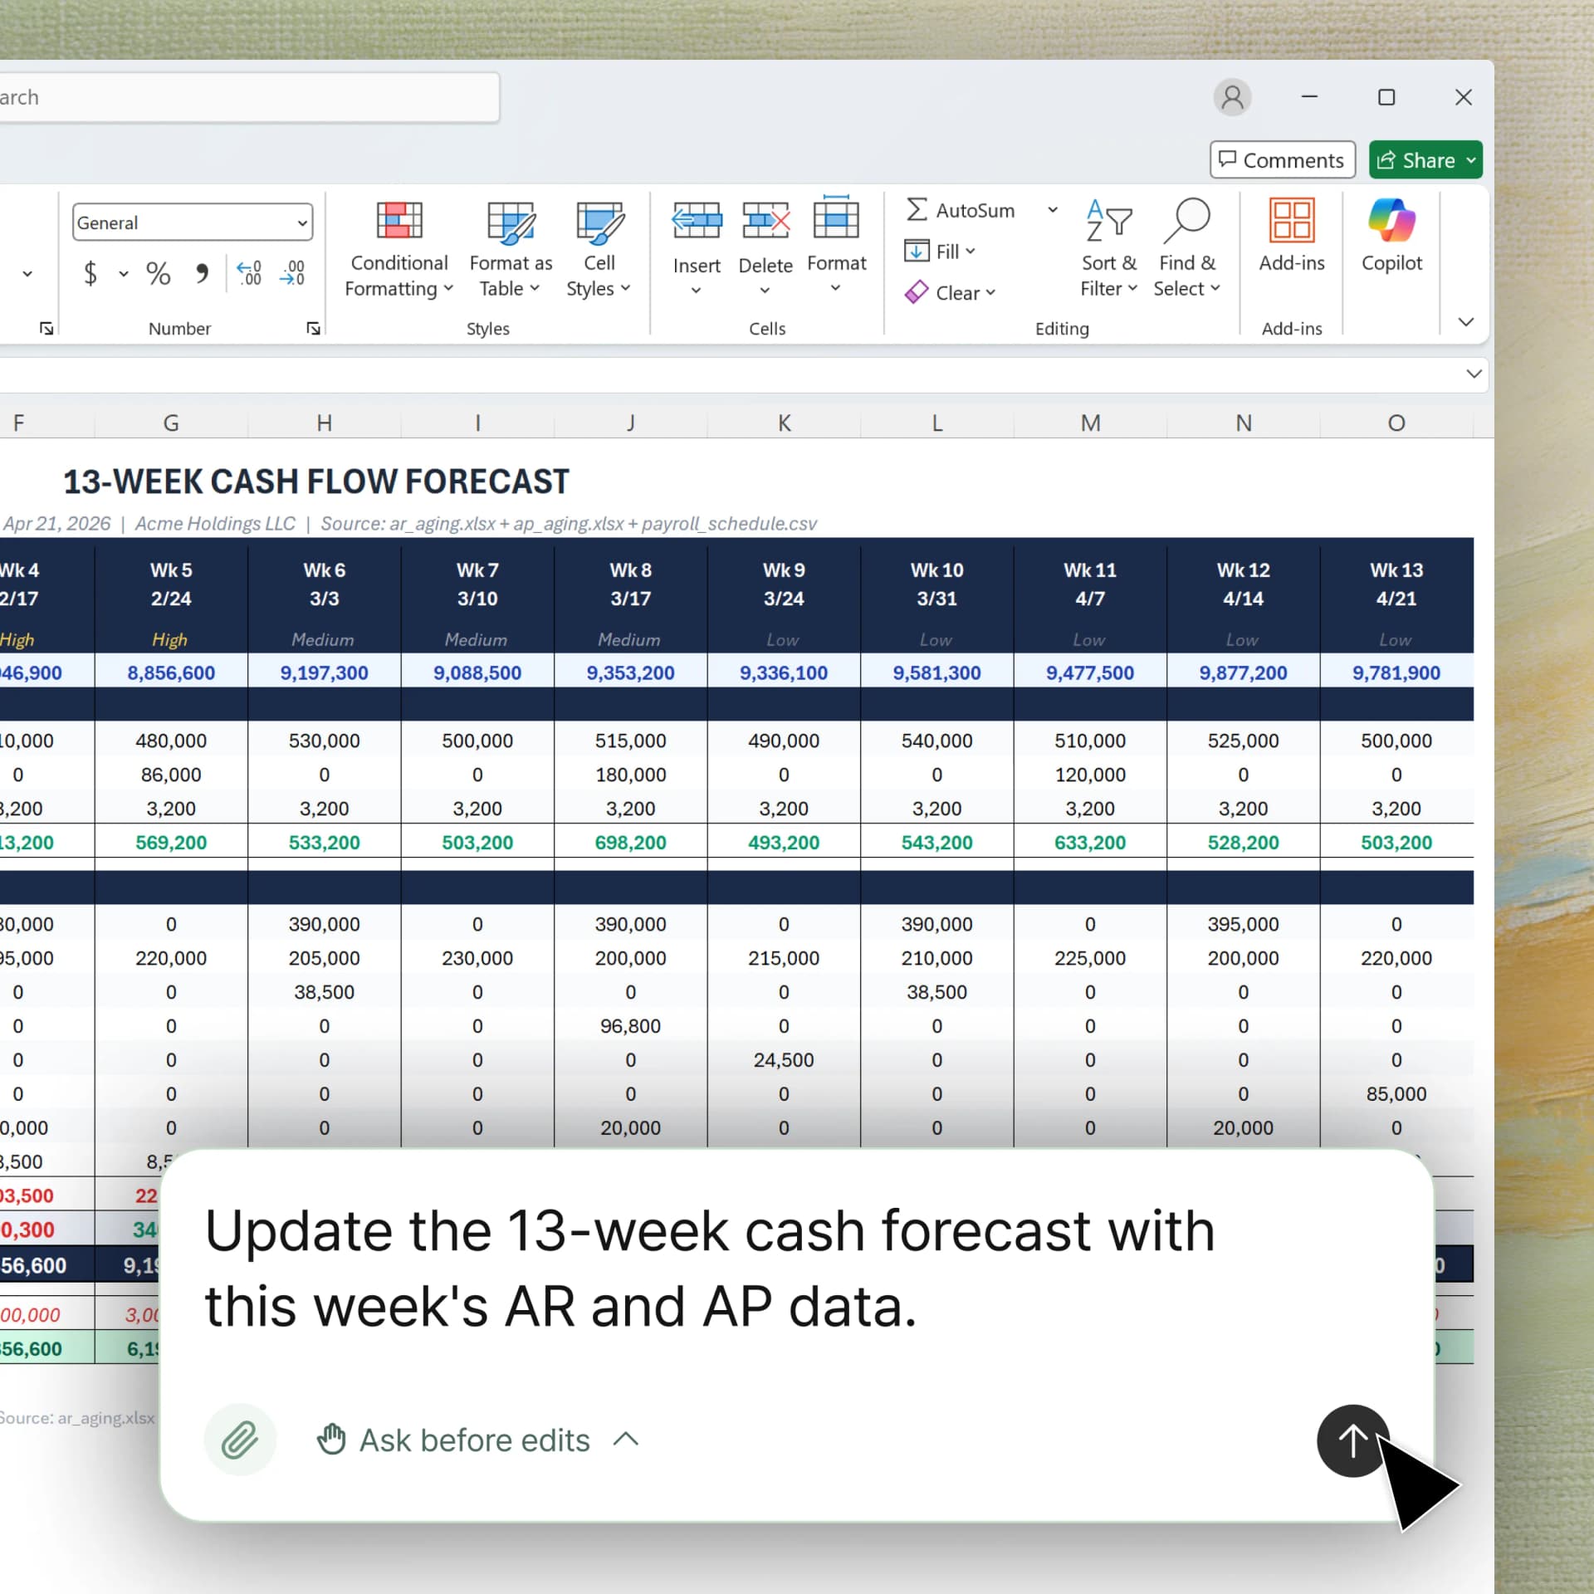The width and height of the screenshot is (1594, 1594).
Task: Apply Percent Style formatting
Action: click(159, 274)
